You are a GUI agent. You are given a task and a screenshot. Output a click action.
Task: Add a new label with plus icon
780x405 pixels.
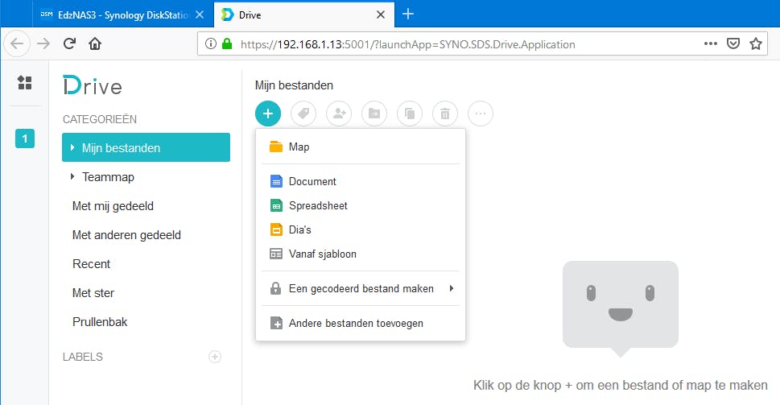tap(215, 357)
